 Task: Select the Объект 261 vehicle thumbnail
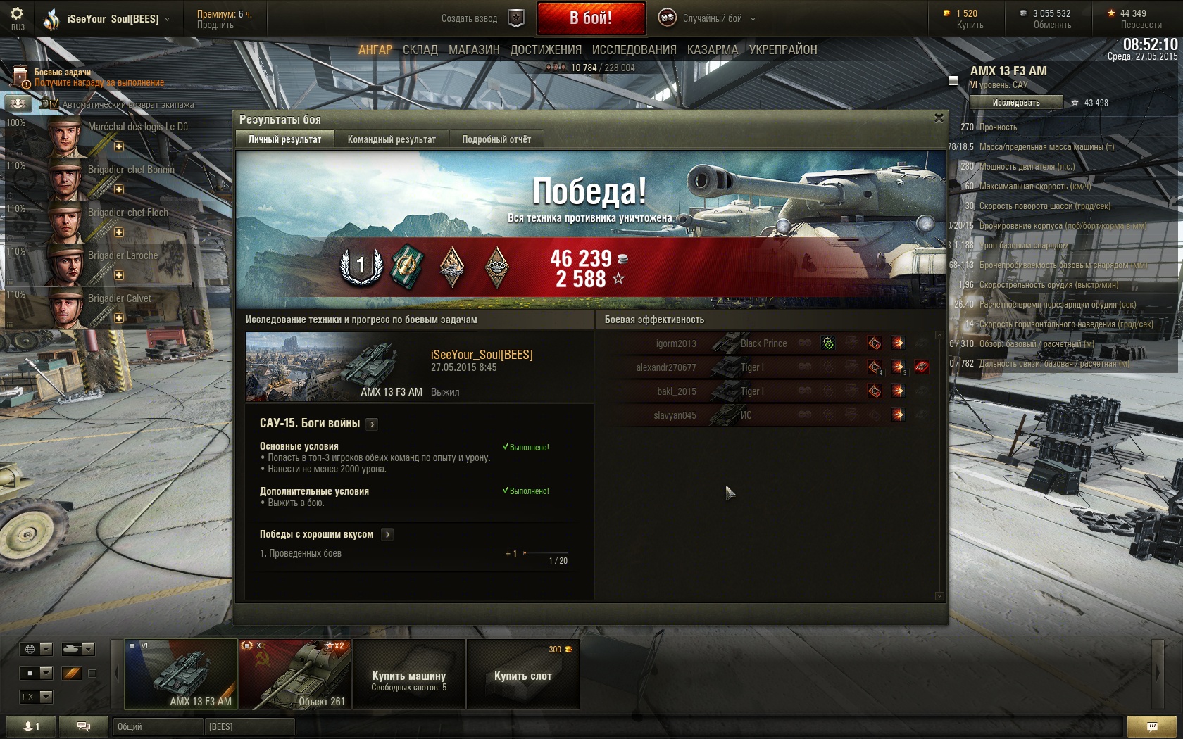[295, 674]
